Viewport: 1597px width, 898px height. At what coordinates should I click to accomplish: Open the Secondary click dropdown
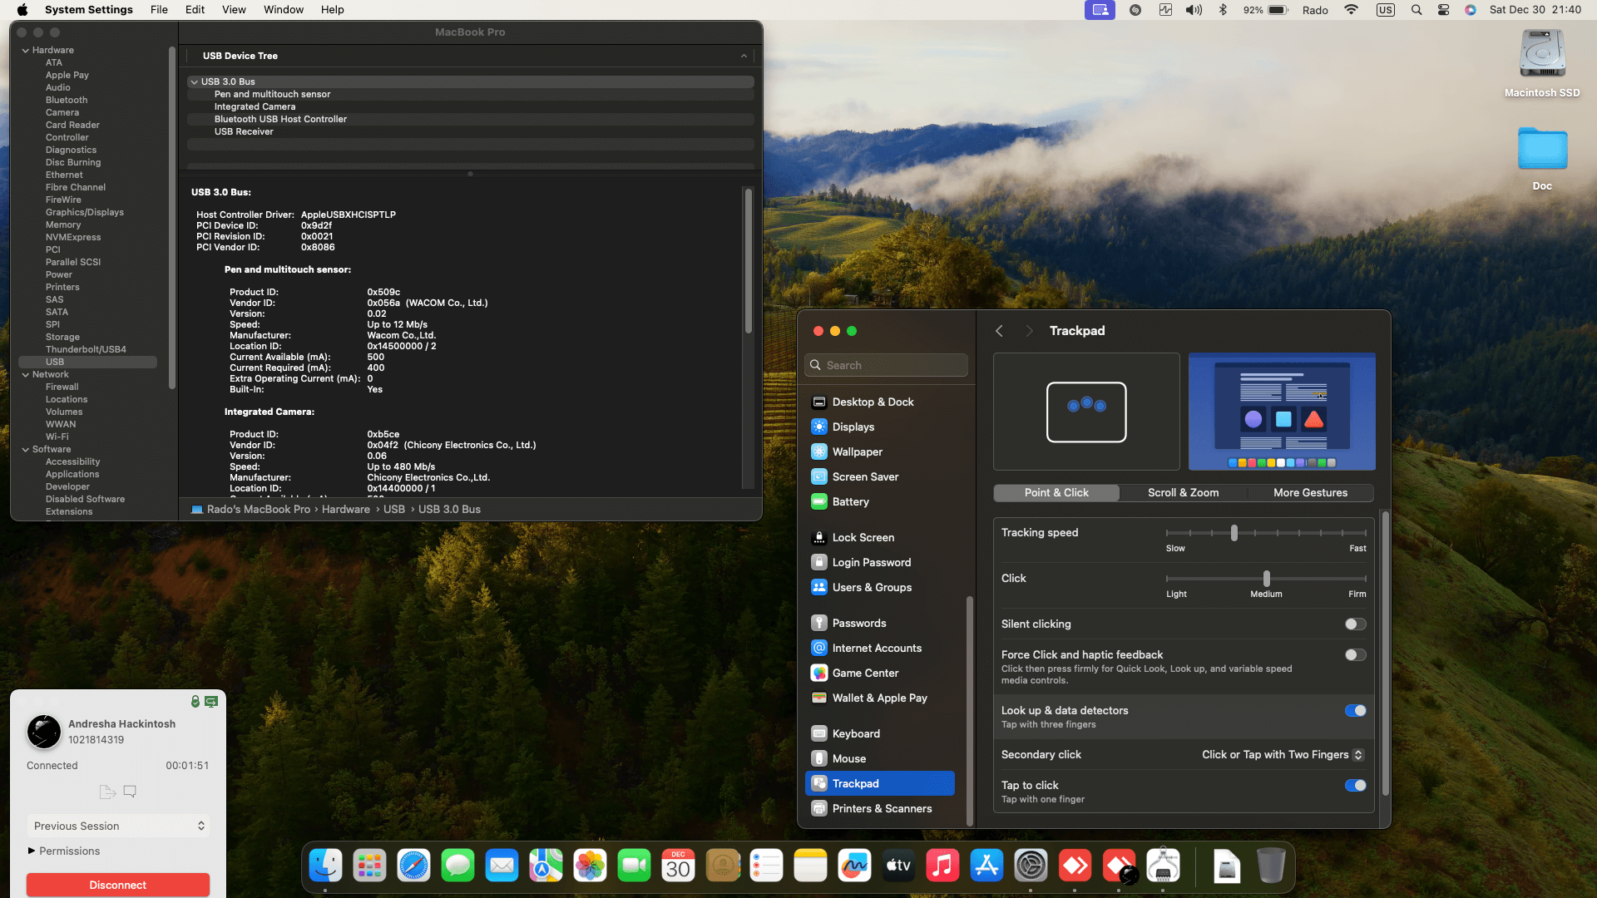click(1282, 755)
